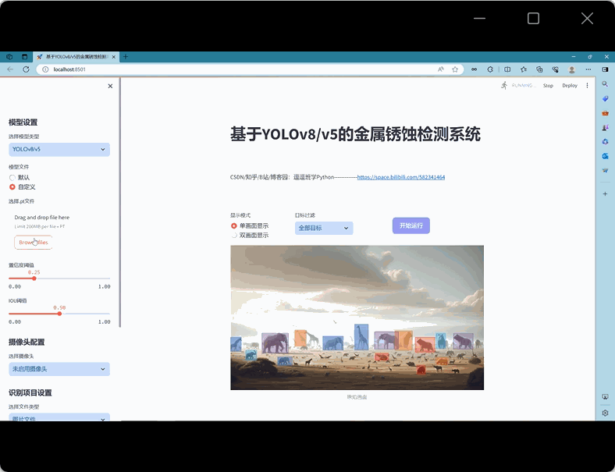The height and width of the screenshot is (472, 615).
Task: Click the browser back arrow
Action: (x=10, y=69)
